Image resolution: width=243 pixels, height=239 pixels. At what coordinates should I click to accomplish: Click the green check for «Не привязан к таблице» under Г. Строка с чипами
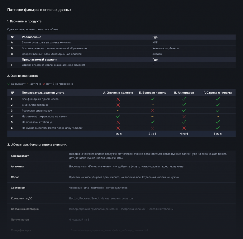point(218,122)
